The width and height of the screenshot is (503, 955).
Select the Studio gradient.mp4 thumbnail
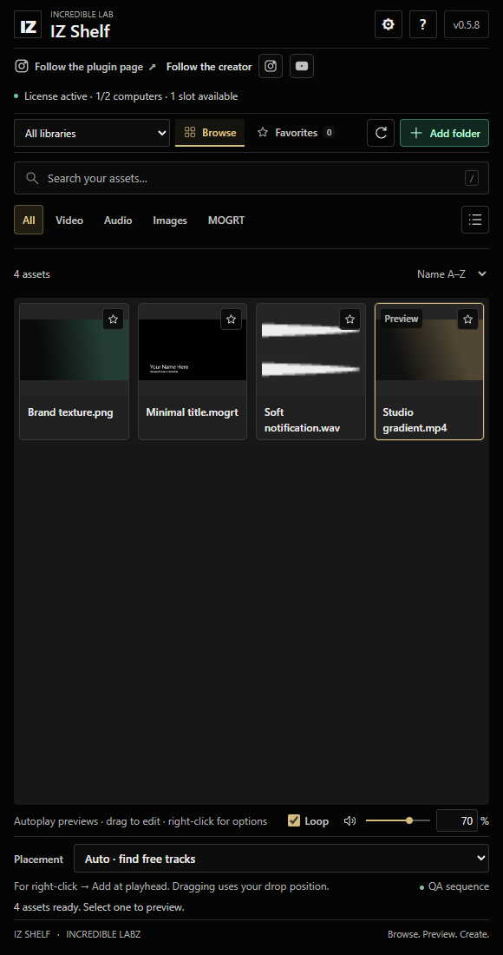[429, 350]
